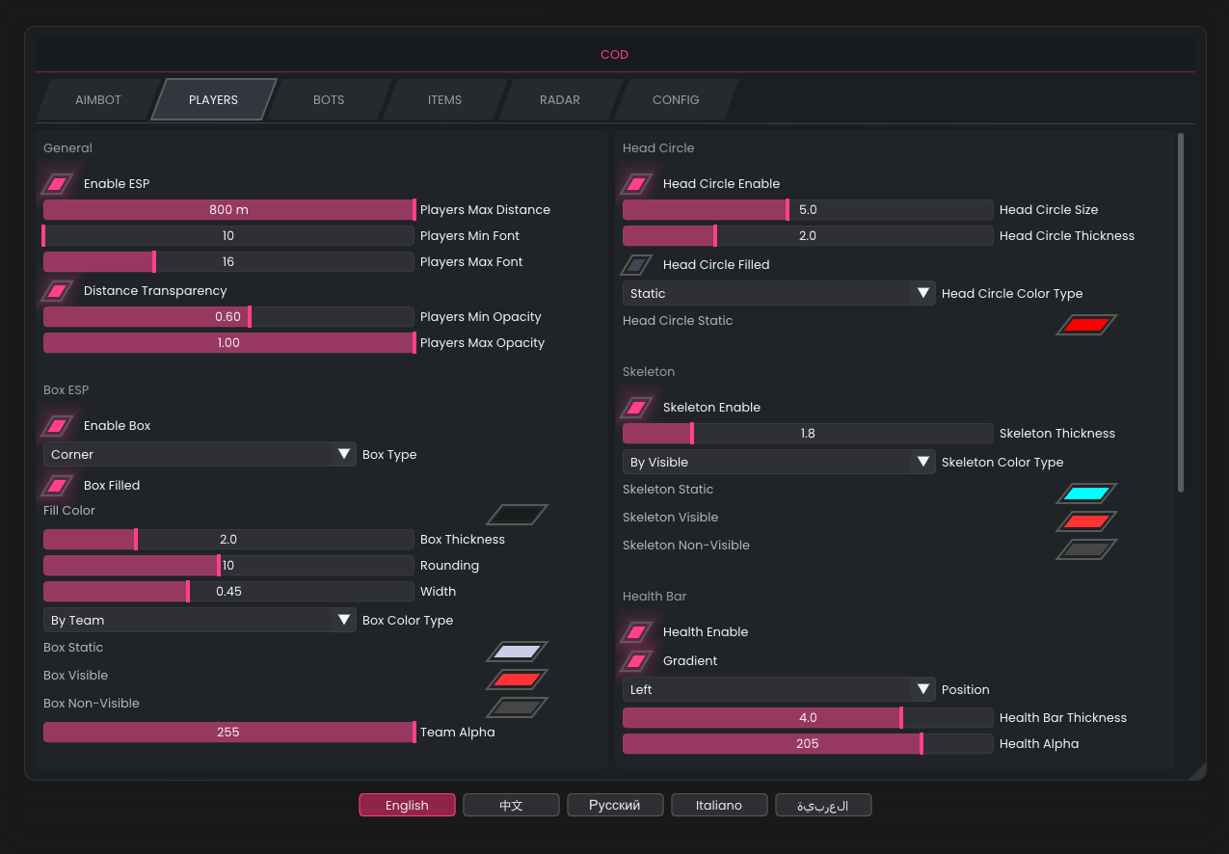Click the Players Min Opacity slider
1229x854 pixels.
click(228, 317)
